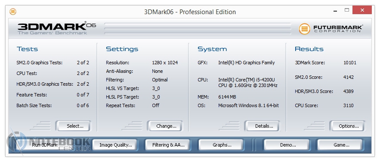
Task: Click the Filtering value Optimal
Action: tap(160, 80)
